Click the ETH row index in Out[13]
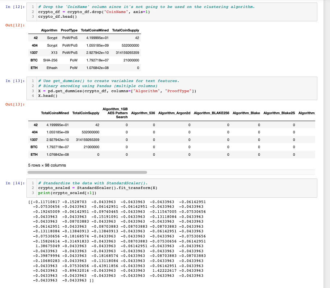The image size is (330, 288). (x=34, y=155)
